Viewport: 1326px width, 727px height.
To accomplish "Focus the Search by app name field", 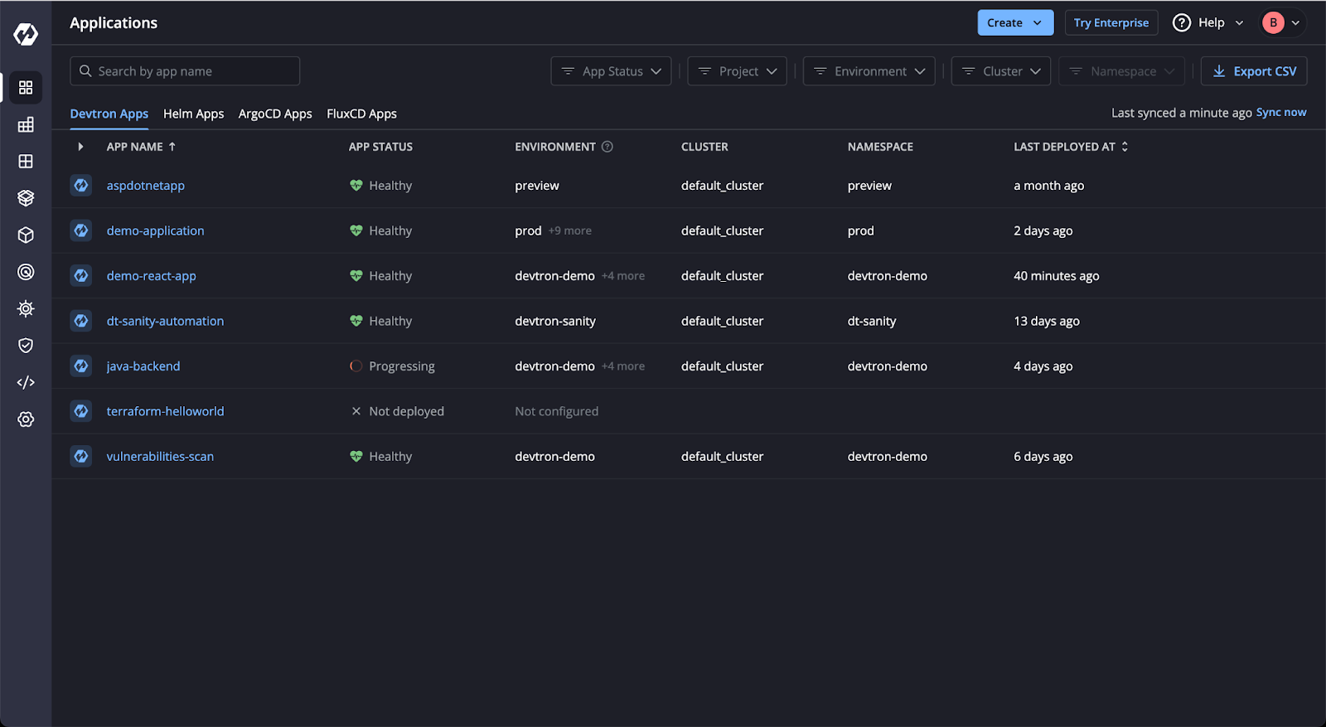I will [x=185, y=71].
